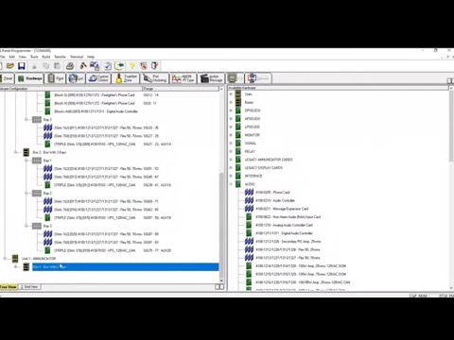The image size is (454, 340).
Task: Select Non Alarm Audio Input Card item
Action: [x=288, y=217]
